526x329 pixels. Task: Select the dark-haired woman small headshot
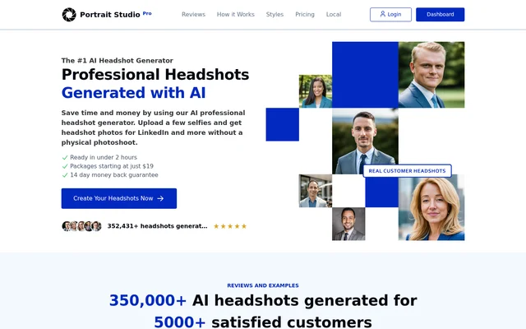pos(316,91)
